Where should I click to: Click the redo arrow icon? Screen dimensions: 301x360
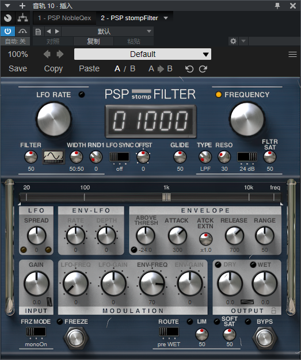[203, 69]
